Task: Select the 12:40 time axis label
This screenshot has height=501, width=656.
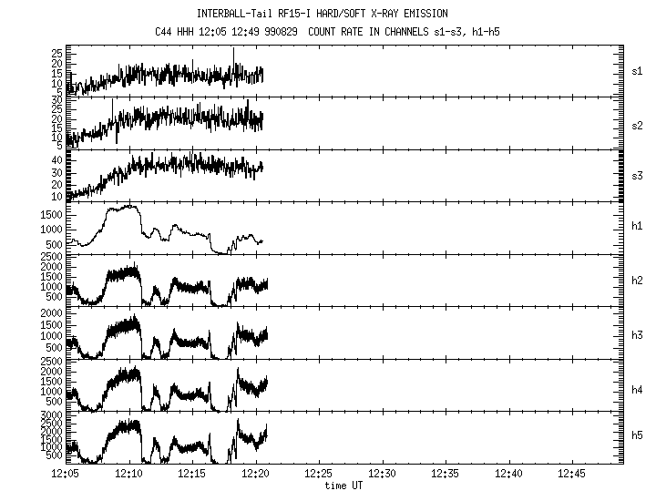Action: pyautogui.click(x=508, y=475)
